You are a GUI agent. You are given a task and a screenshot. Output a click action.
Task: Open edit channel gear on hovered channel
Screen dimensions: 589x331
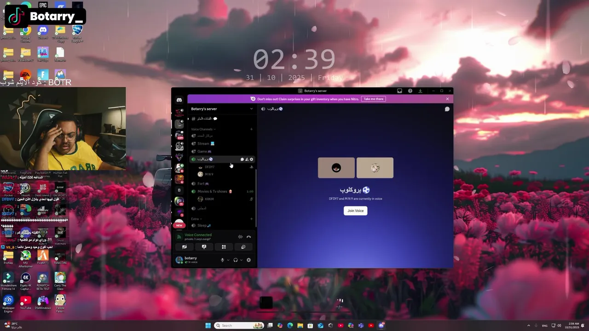[251, 159]
